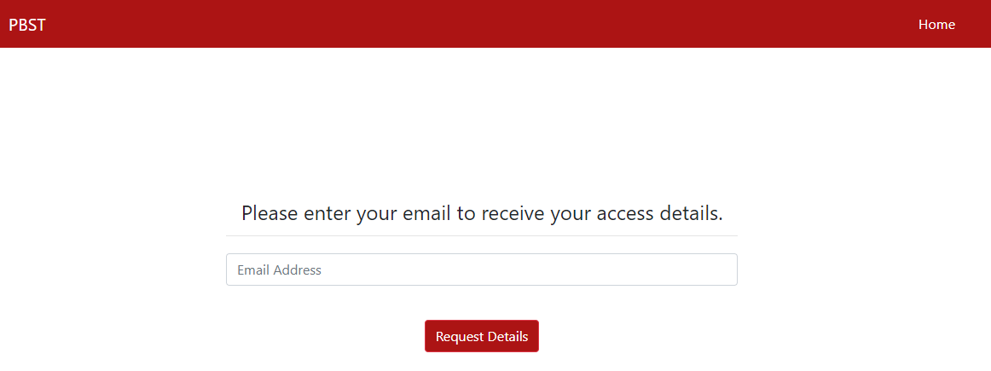The image size is (991, 371).
Task: Click the access details instruction text
Action: 482,213
